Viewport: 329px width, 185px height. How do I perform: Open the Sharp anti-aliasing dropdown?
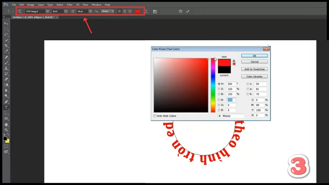click(107, 12)
